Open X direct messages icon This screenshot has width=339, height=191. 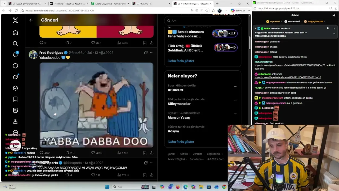click(15, 66)
